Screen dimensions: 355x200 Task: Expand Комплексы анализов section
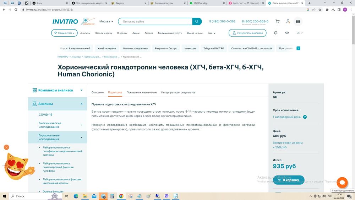[x=58, y=90]
